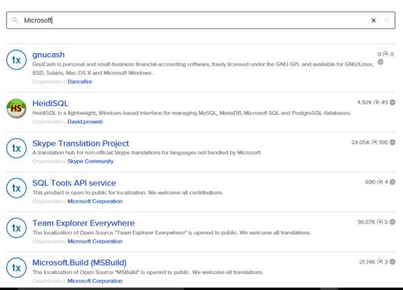Open SQL Tools API service title
The width and height of the screenshot is (403, 290).
(74, 183)
